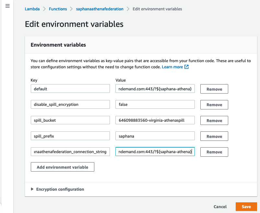The height and width of the screenshot is (213, 260).
Task: Remove the disable_spill_encryption variable
Action: point(214,105)
